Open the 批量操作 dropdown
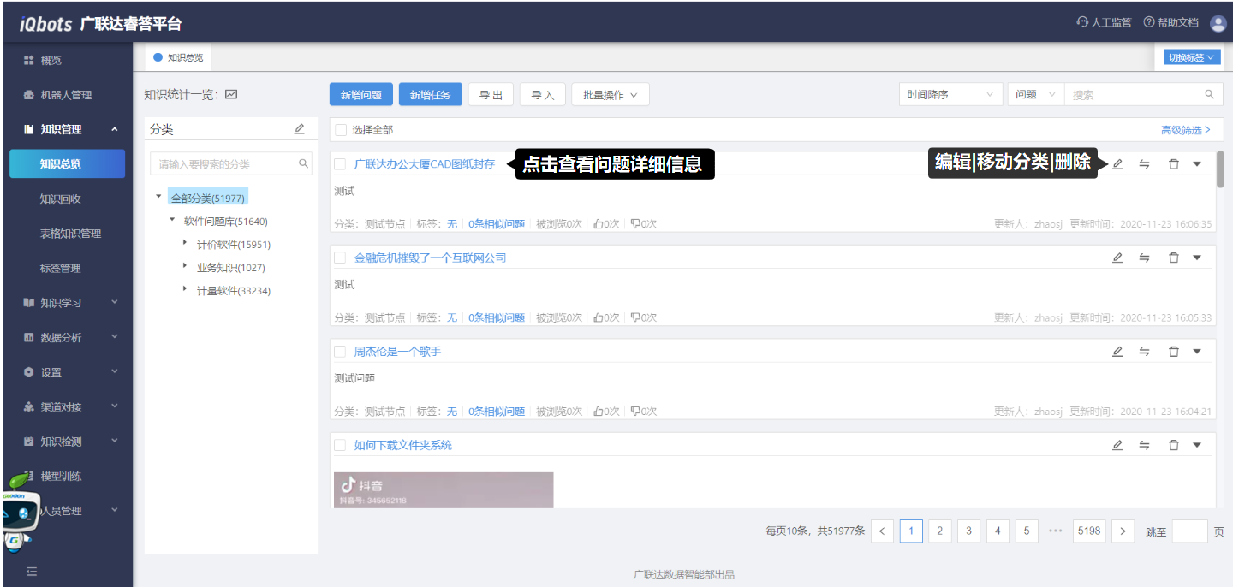Screen dimensions: 1233x587 click(610, 95)
